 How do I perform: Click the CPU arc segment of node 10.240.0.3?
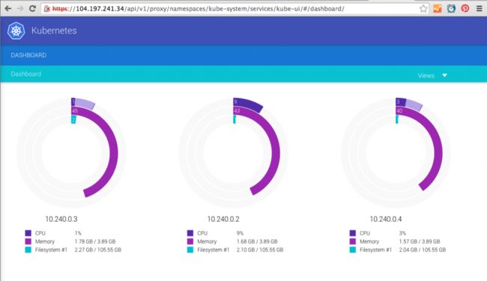[x=73, y=102]
